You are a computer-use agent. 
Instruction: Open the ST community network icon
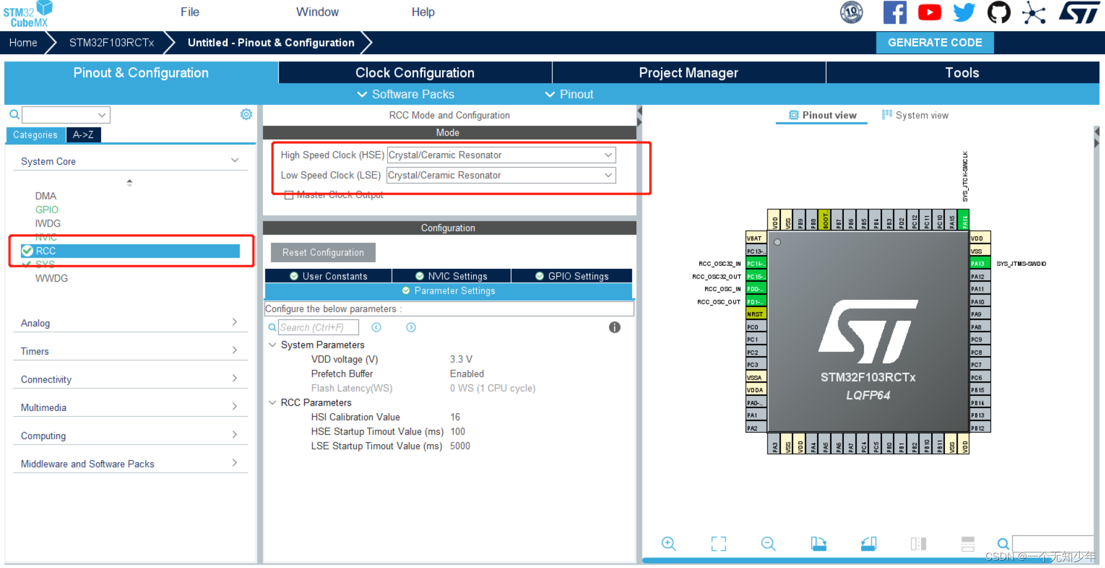1034,13
